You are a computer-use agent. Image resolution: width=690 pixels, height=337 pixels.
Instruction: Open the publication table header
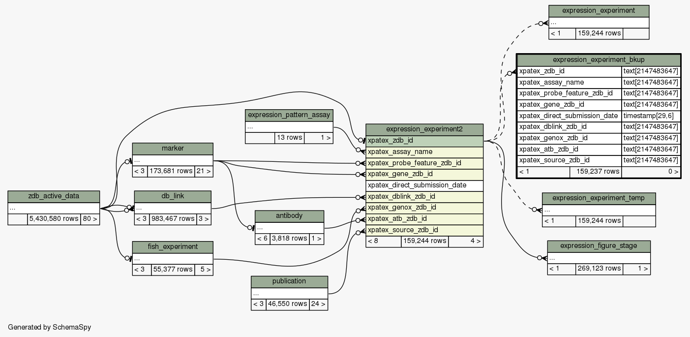[289, 281]
